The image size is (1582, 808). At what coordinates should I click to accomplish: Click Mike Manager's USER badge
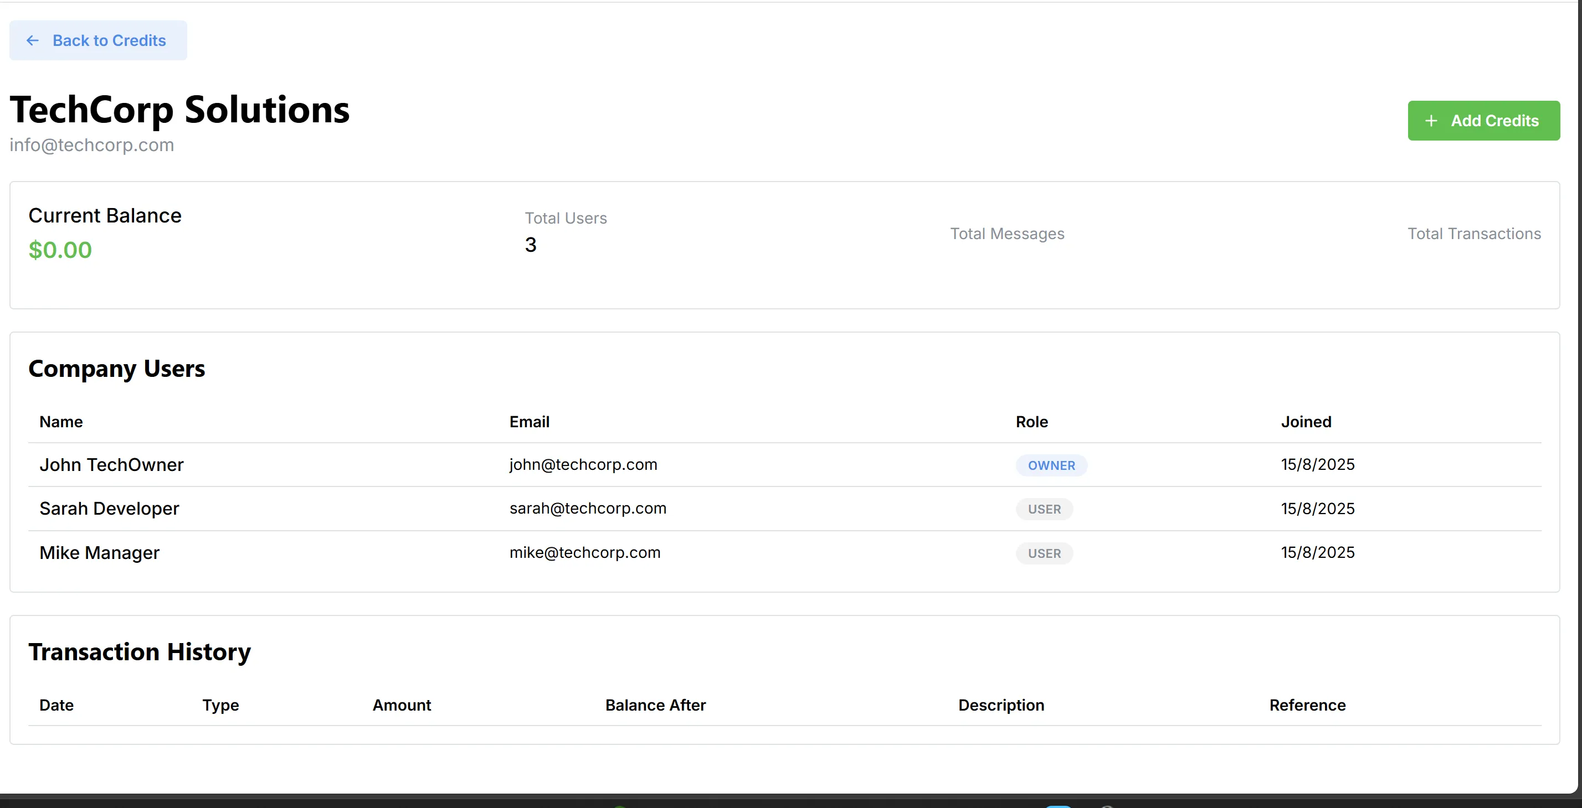point(1044,553)
